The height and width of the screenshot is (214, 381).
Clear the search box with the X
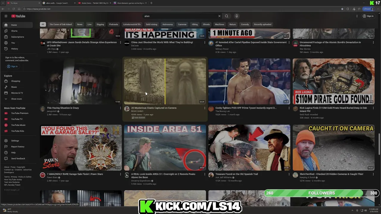pyautogui.click(x=219, y=16)
